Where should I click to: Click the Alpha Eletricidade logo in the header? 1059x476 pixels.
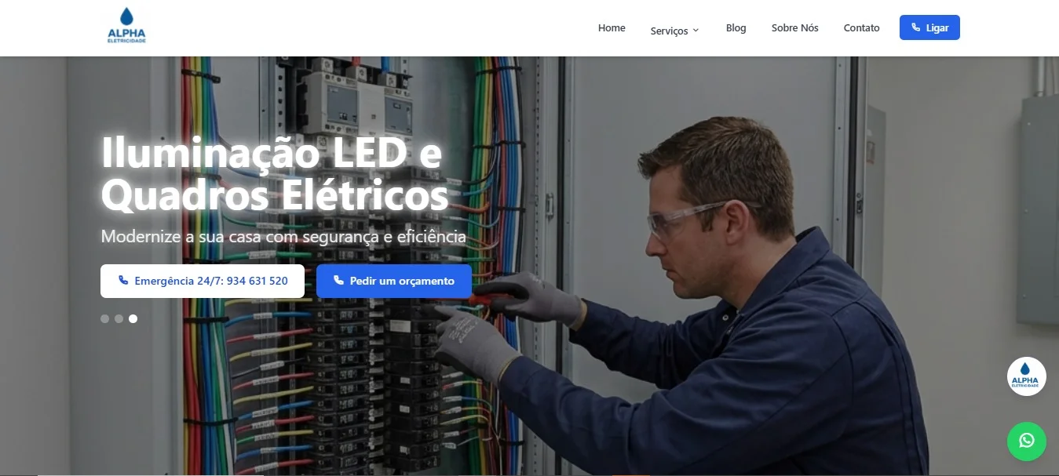tap(126, 26)
